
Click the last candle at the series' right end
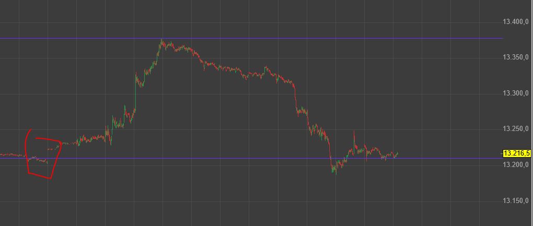(x=397, y=153)
